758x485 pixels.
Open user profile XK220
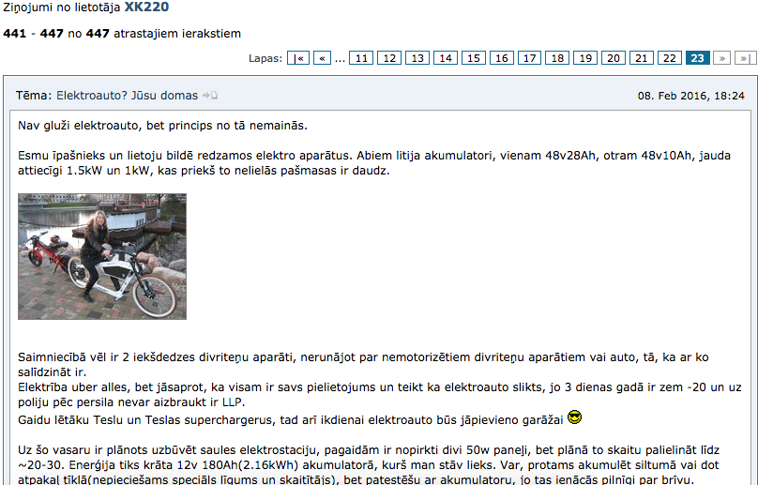click(146, 8)
